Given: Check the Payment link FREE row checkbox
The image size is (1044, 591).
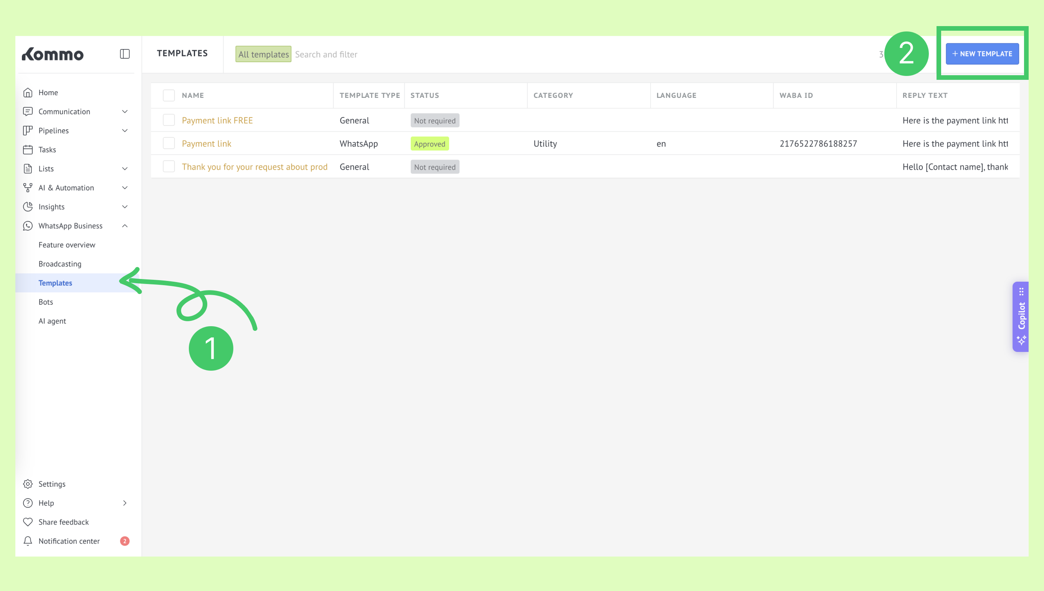Looking at the screenshot, I should (168, 120).
